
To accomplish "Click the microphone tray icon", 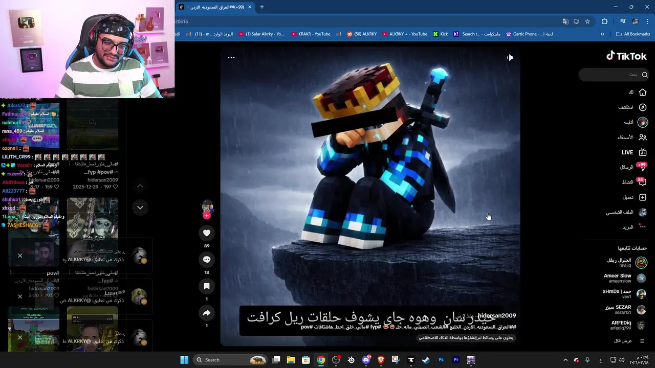I will point(587,360).
